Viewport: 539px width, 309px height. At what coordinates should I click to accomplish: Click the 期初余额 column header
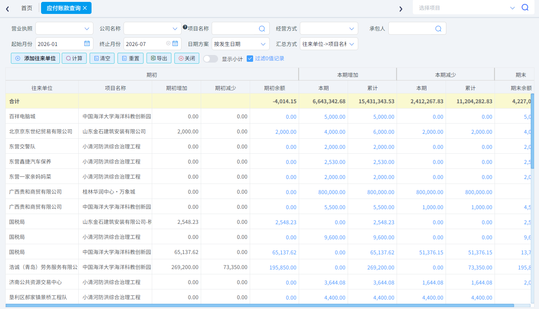click(x=274, y=88)
